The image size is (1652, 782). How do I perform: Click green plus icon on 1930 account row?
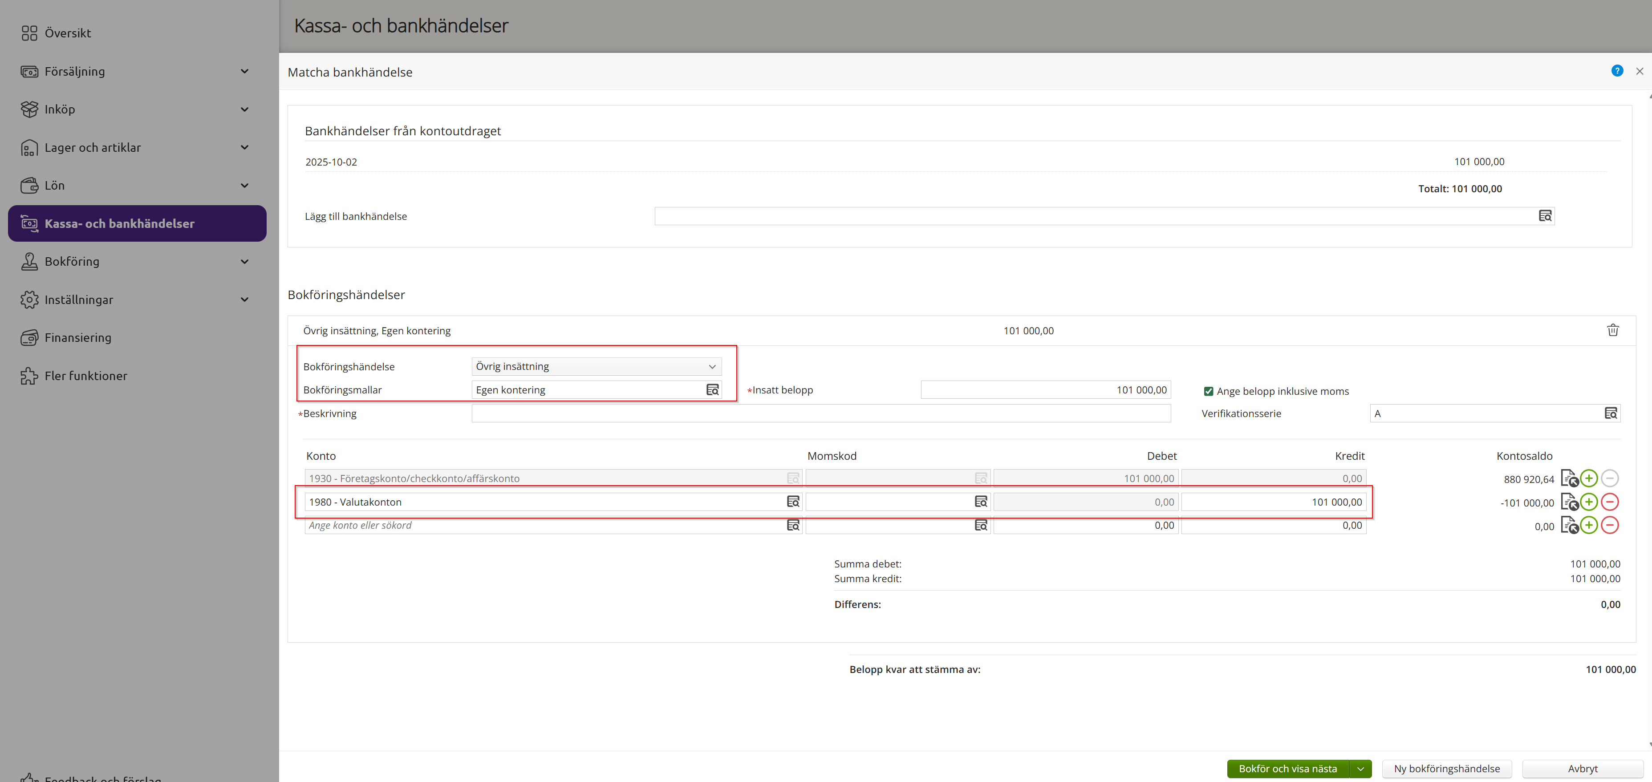click(1588, 478)
